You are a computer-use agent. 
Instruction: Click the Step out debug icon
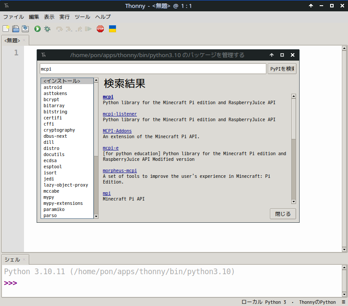79,29
